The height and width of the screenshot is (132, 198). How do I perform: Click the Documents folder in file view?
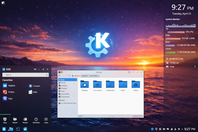[97, 84]
